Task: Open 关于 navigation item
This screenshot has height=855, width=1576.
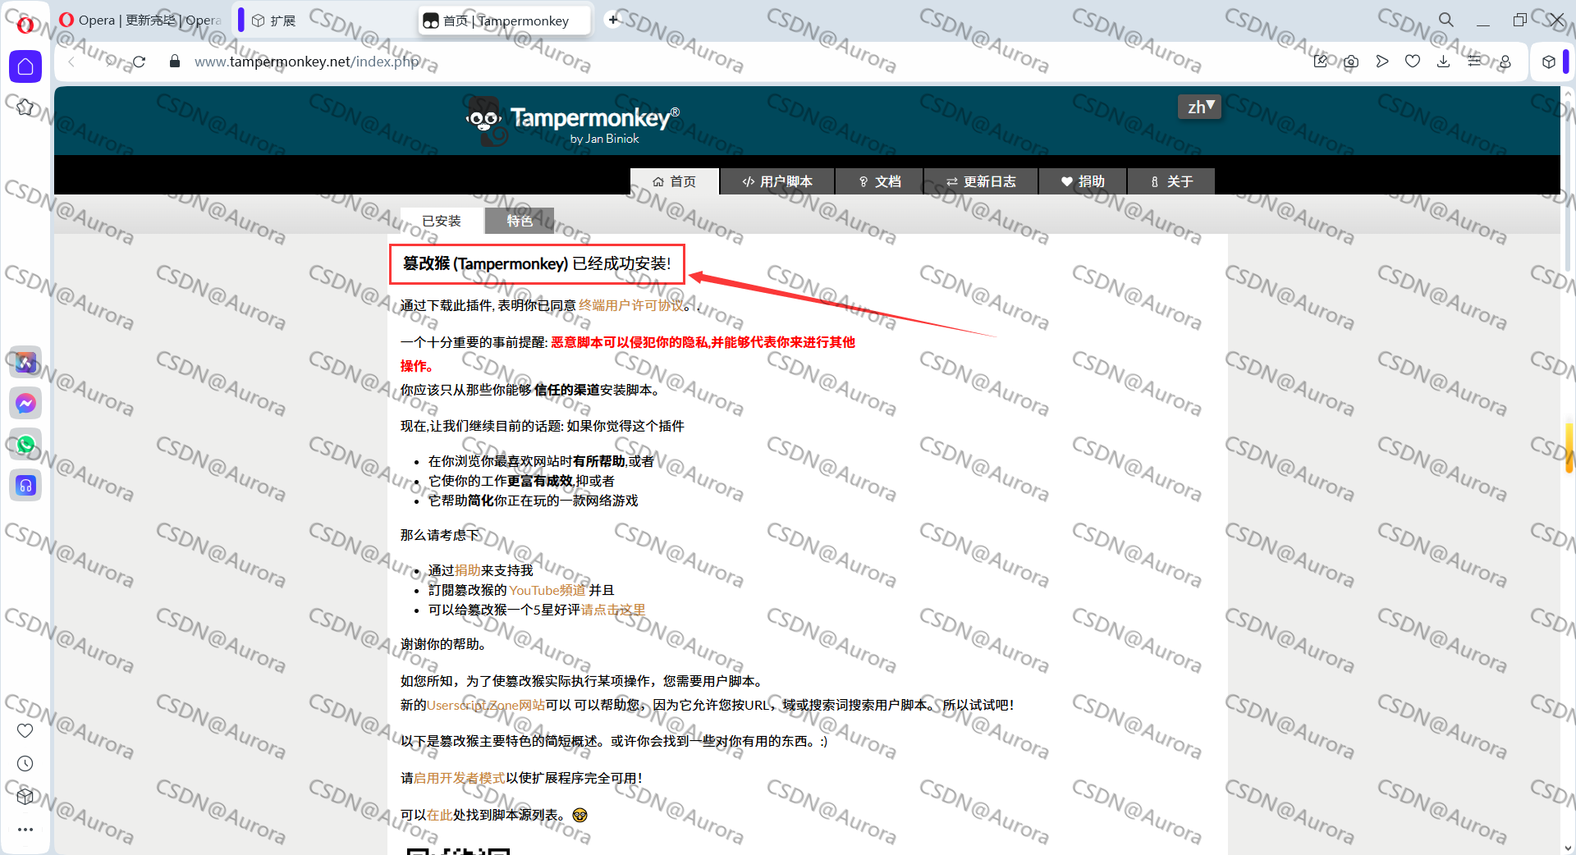Action: tap(1171, 181)
